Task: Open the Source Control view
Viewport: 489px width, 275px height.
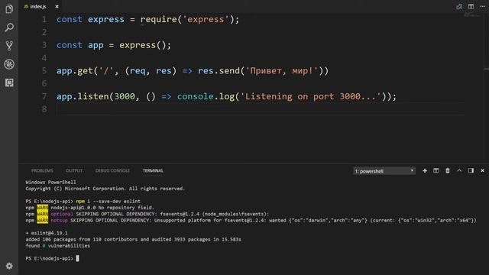Action: click(9, 46)
